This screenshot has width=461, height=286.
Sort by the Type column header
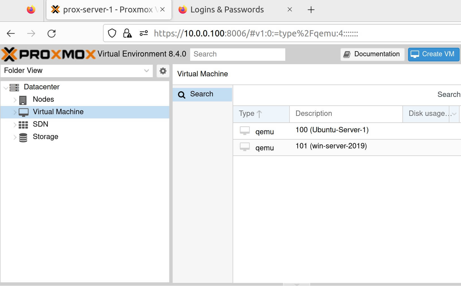pos(261,114)
